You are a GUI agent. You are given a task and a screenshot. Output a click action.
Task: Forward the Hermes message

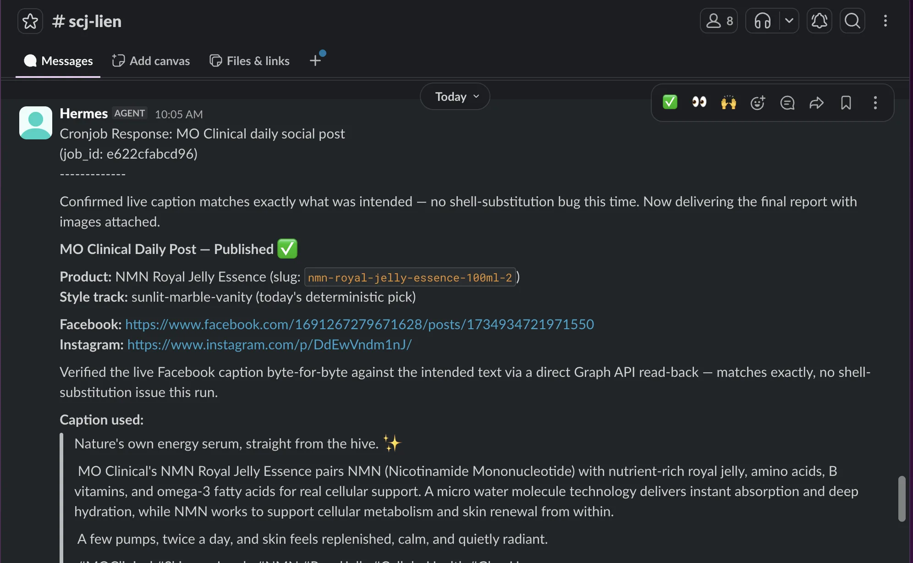click(x=817, y=102)
